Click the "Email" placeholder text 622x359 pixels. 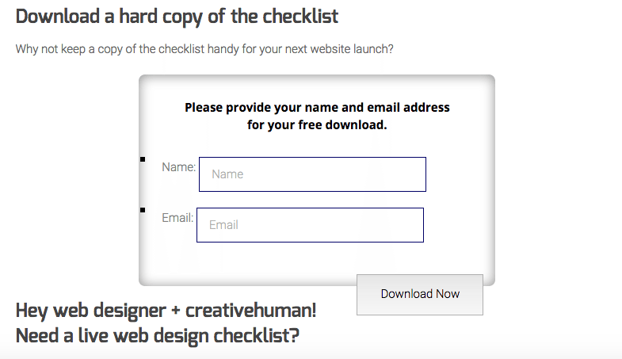coord(223,225)
